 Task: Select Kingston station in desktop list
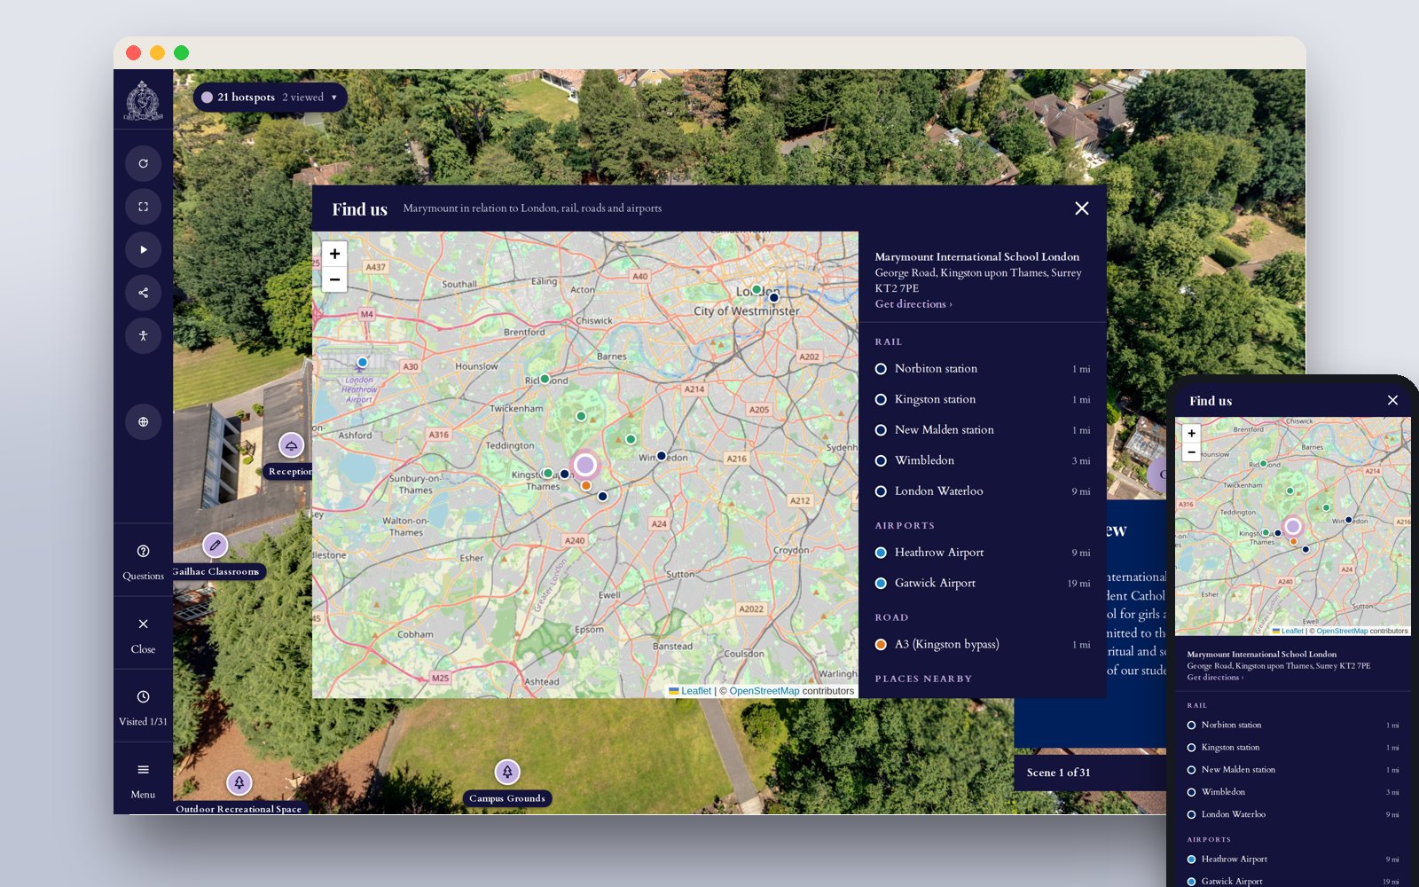(983, 399)
